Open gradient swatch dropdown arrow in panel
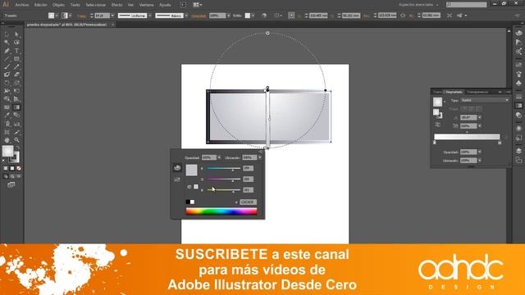 coord(445,102)
